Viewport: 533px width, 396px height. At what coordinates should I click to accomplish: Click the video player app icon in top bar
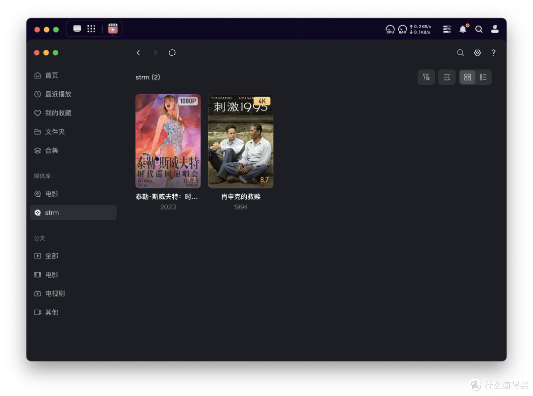[x=113, y=29]
